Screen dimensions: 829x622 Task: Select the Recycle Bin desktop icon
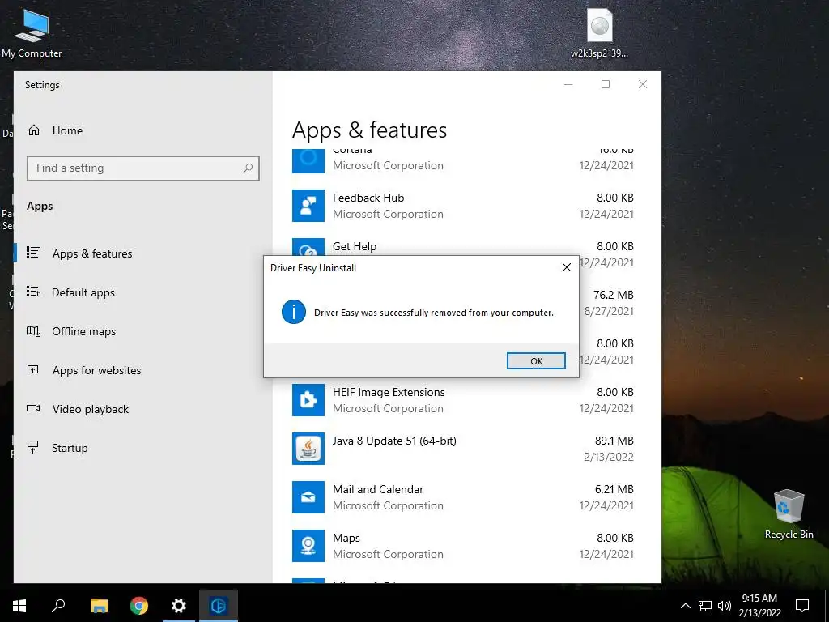tap(789, 514)
